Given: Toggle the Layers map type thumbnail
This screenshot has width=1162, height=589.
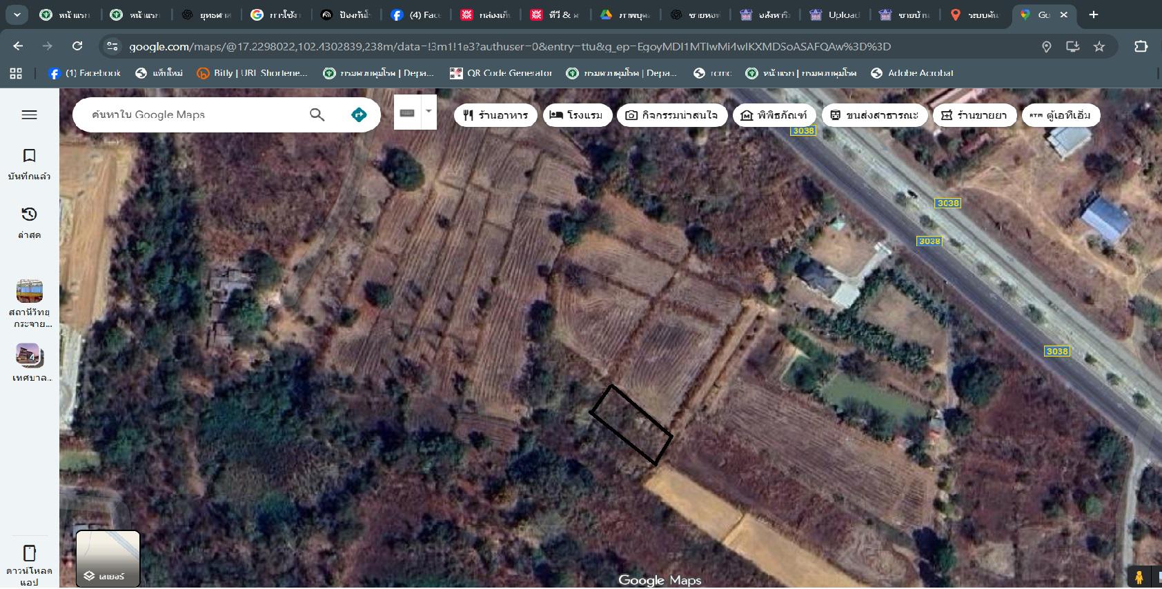Looking at the screenshot, I should pyautogui.click(x=108, y=558).
